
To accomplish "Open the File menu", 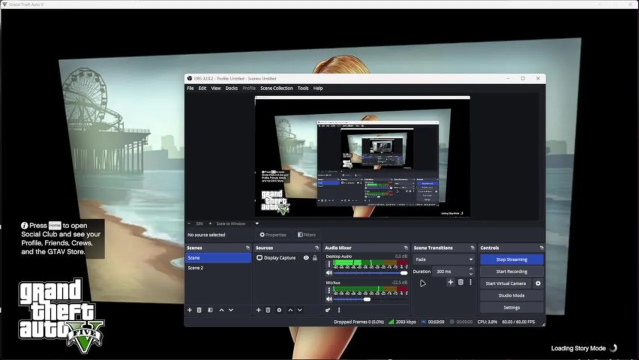I will click(x=190, y=88).
